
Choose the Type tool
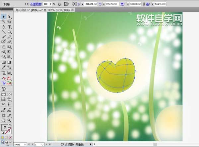click(10, 27)
